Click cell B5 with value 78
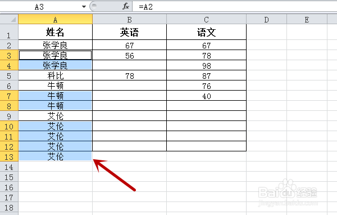Image resolution: width=337 pixels, height=215 pixels. coord(129,75)
